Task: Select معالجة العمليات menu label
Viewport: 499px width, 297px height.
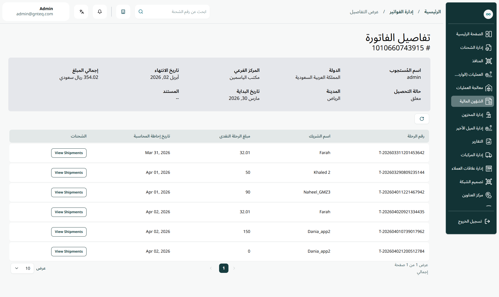Action: 469,88
